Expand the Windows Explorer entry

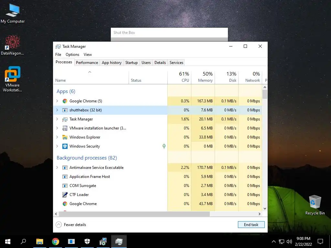[x=57, y=137]
